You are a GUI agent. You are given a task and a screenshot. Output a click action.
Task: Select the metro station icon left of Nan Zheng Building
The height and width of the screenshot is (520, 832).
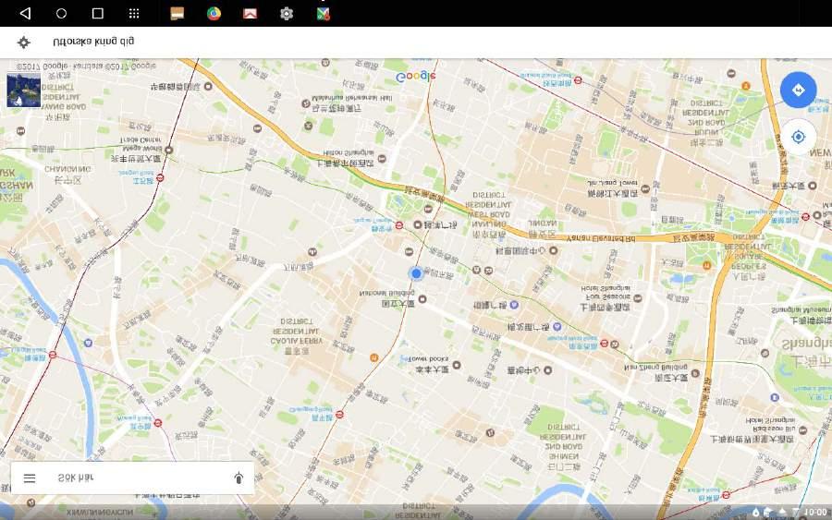[x=604, y=344]
